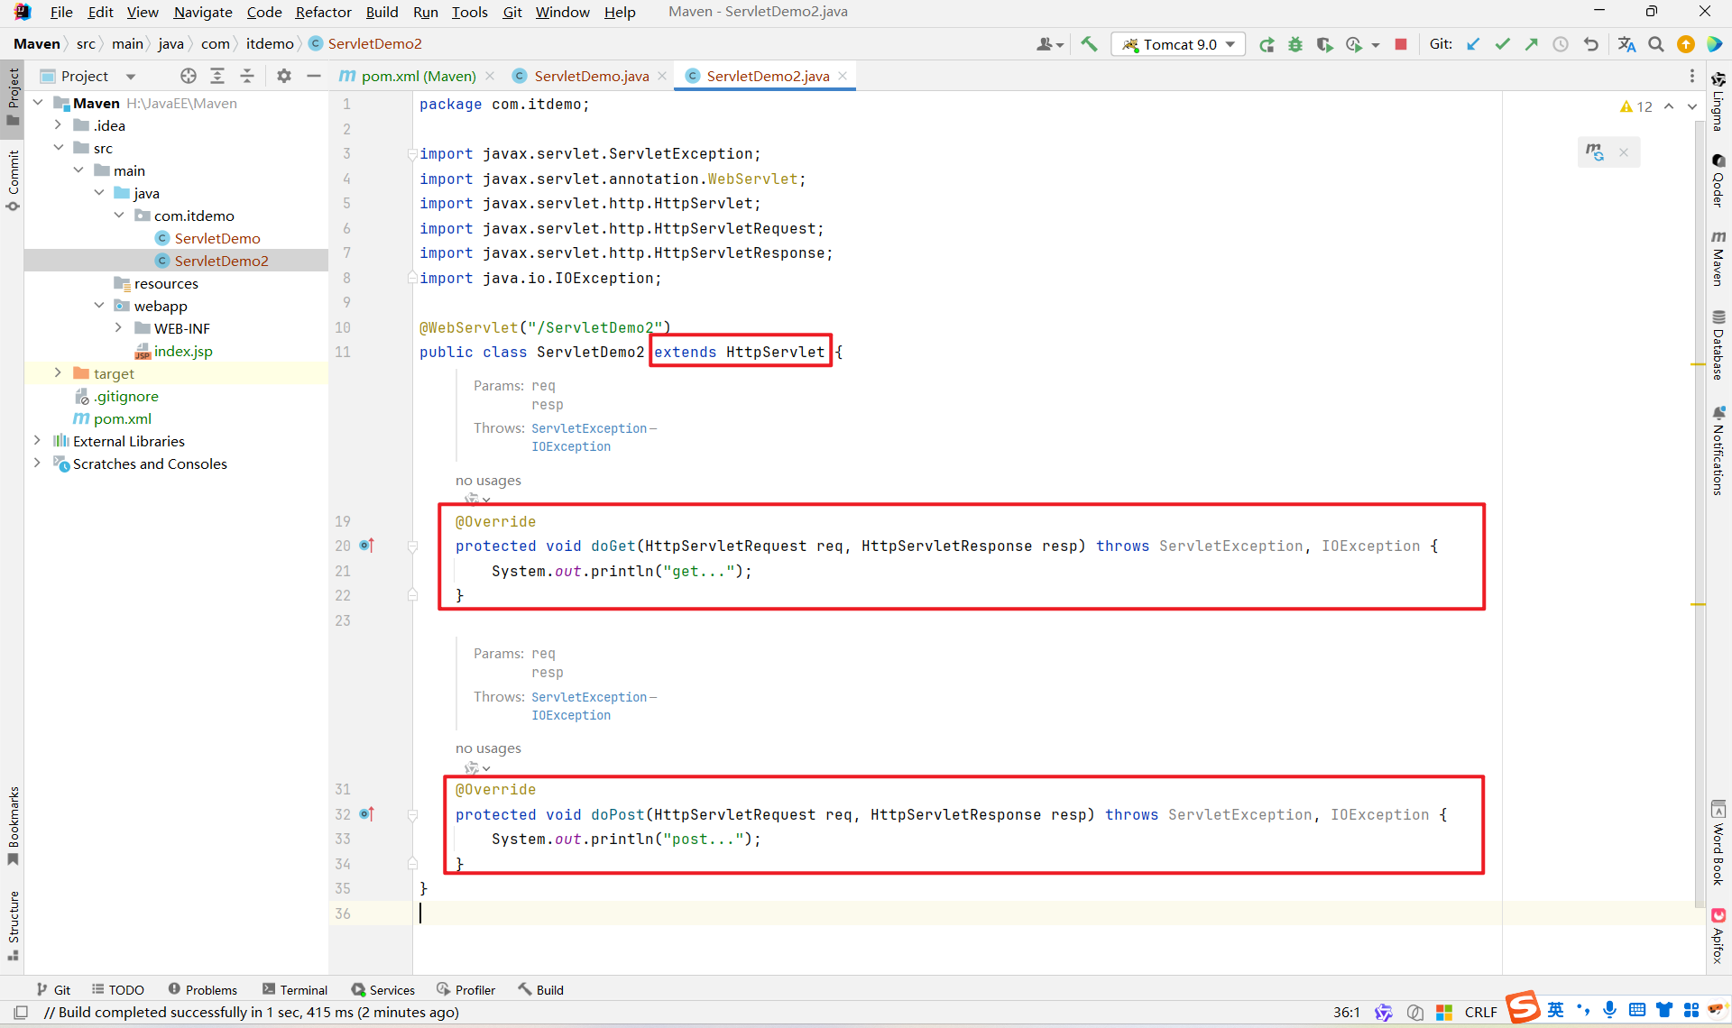Expand External Libraries node
Screen dimensions: 1732x1028
click(37, 441)
